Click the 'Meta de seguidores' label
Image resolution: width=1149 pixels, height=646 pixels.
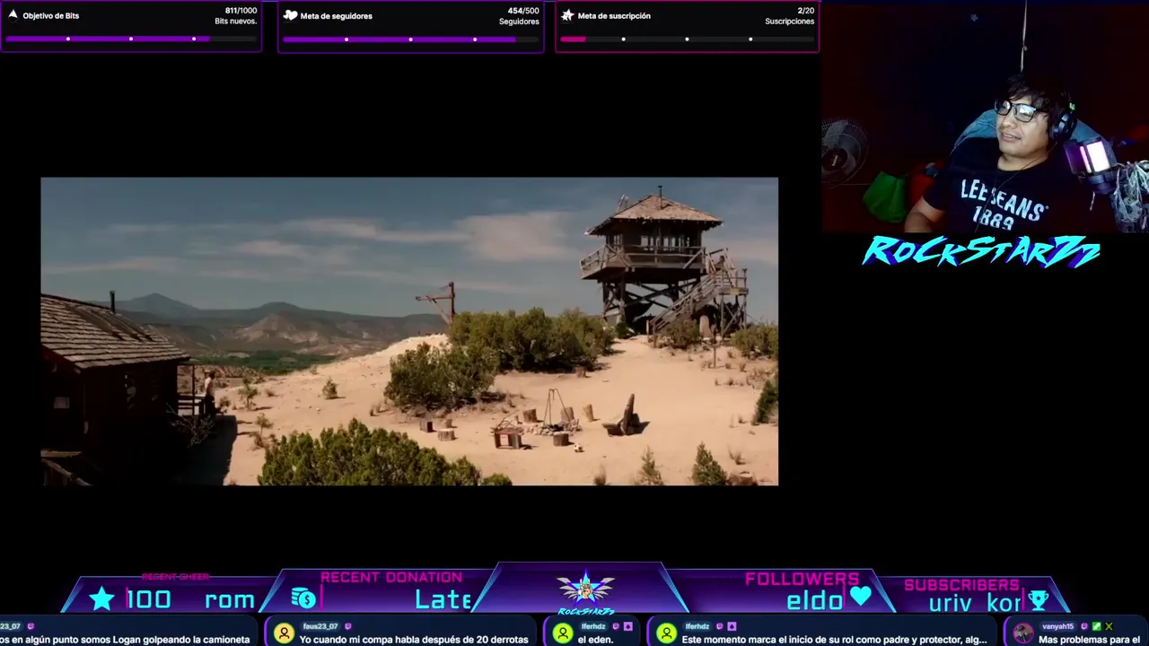336,16
